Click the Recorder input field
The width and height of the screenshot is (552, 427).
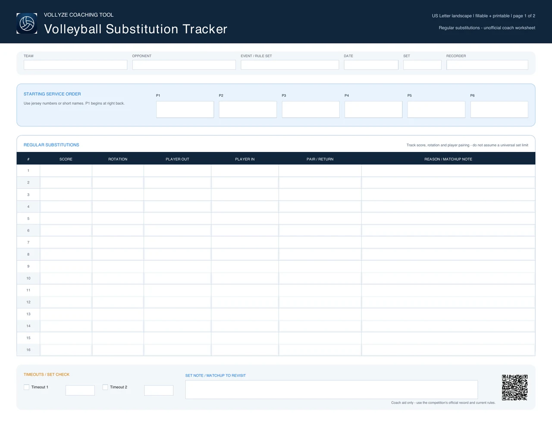[487, 65]
